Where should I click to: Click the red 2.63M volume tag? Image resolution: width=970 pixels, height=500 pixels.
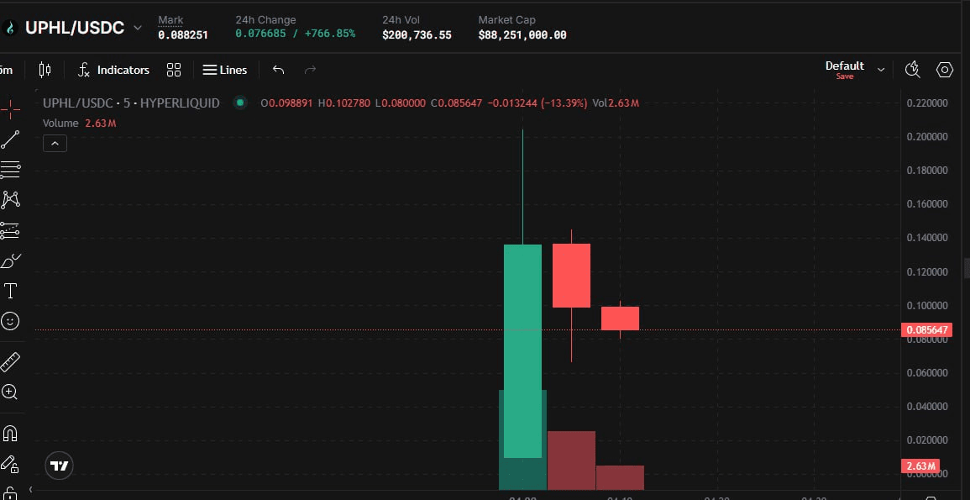[x=920, y=466]
